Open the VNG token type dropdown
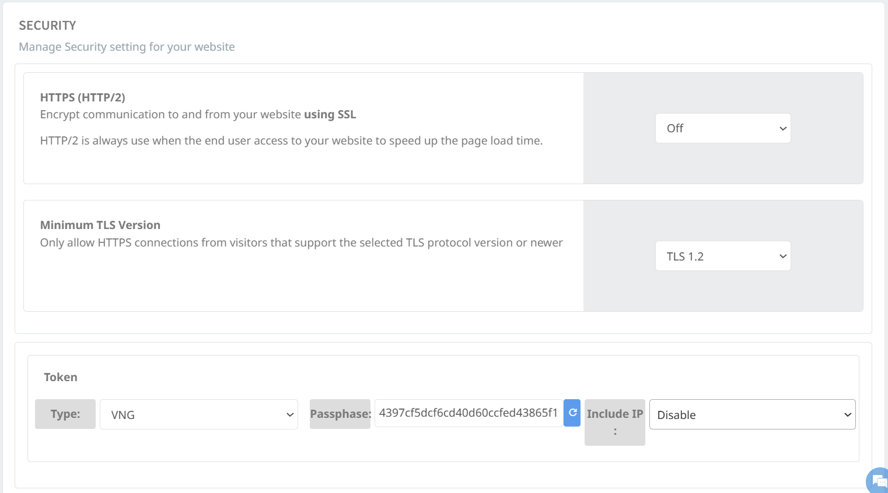The image size is (888, 493). [x=198, y=414]
